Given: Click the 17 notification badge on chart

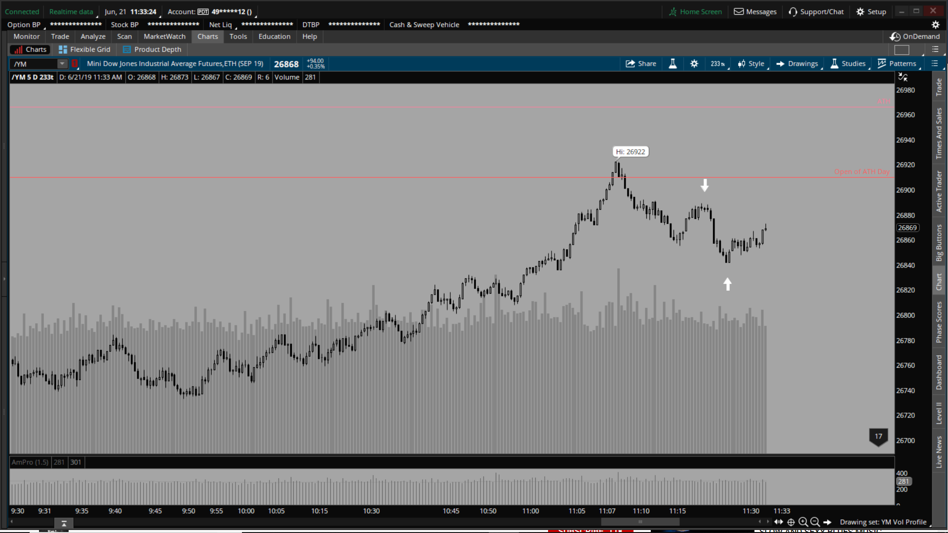Looking at the screenshot, I should 878,437.
